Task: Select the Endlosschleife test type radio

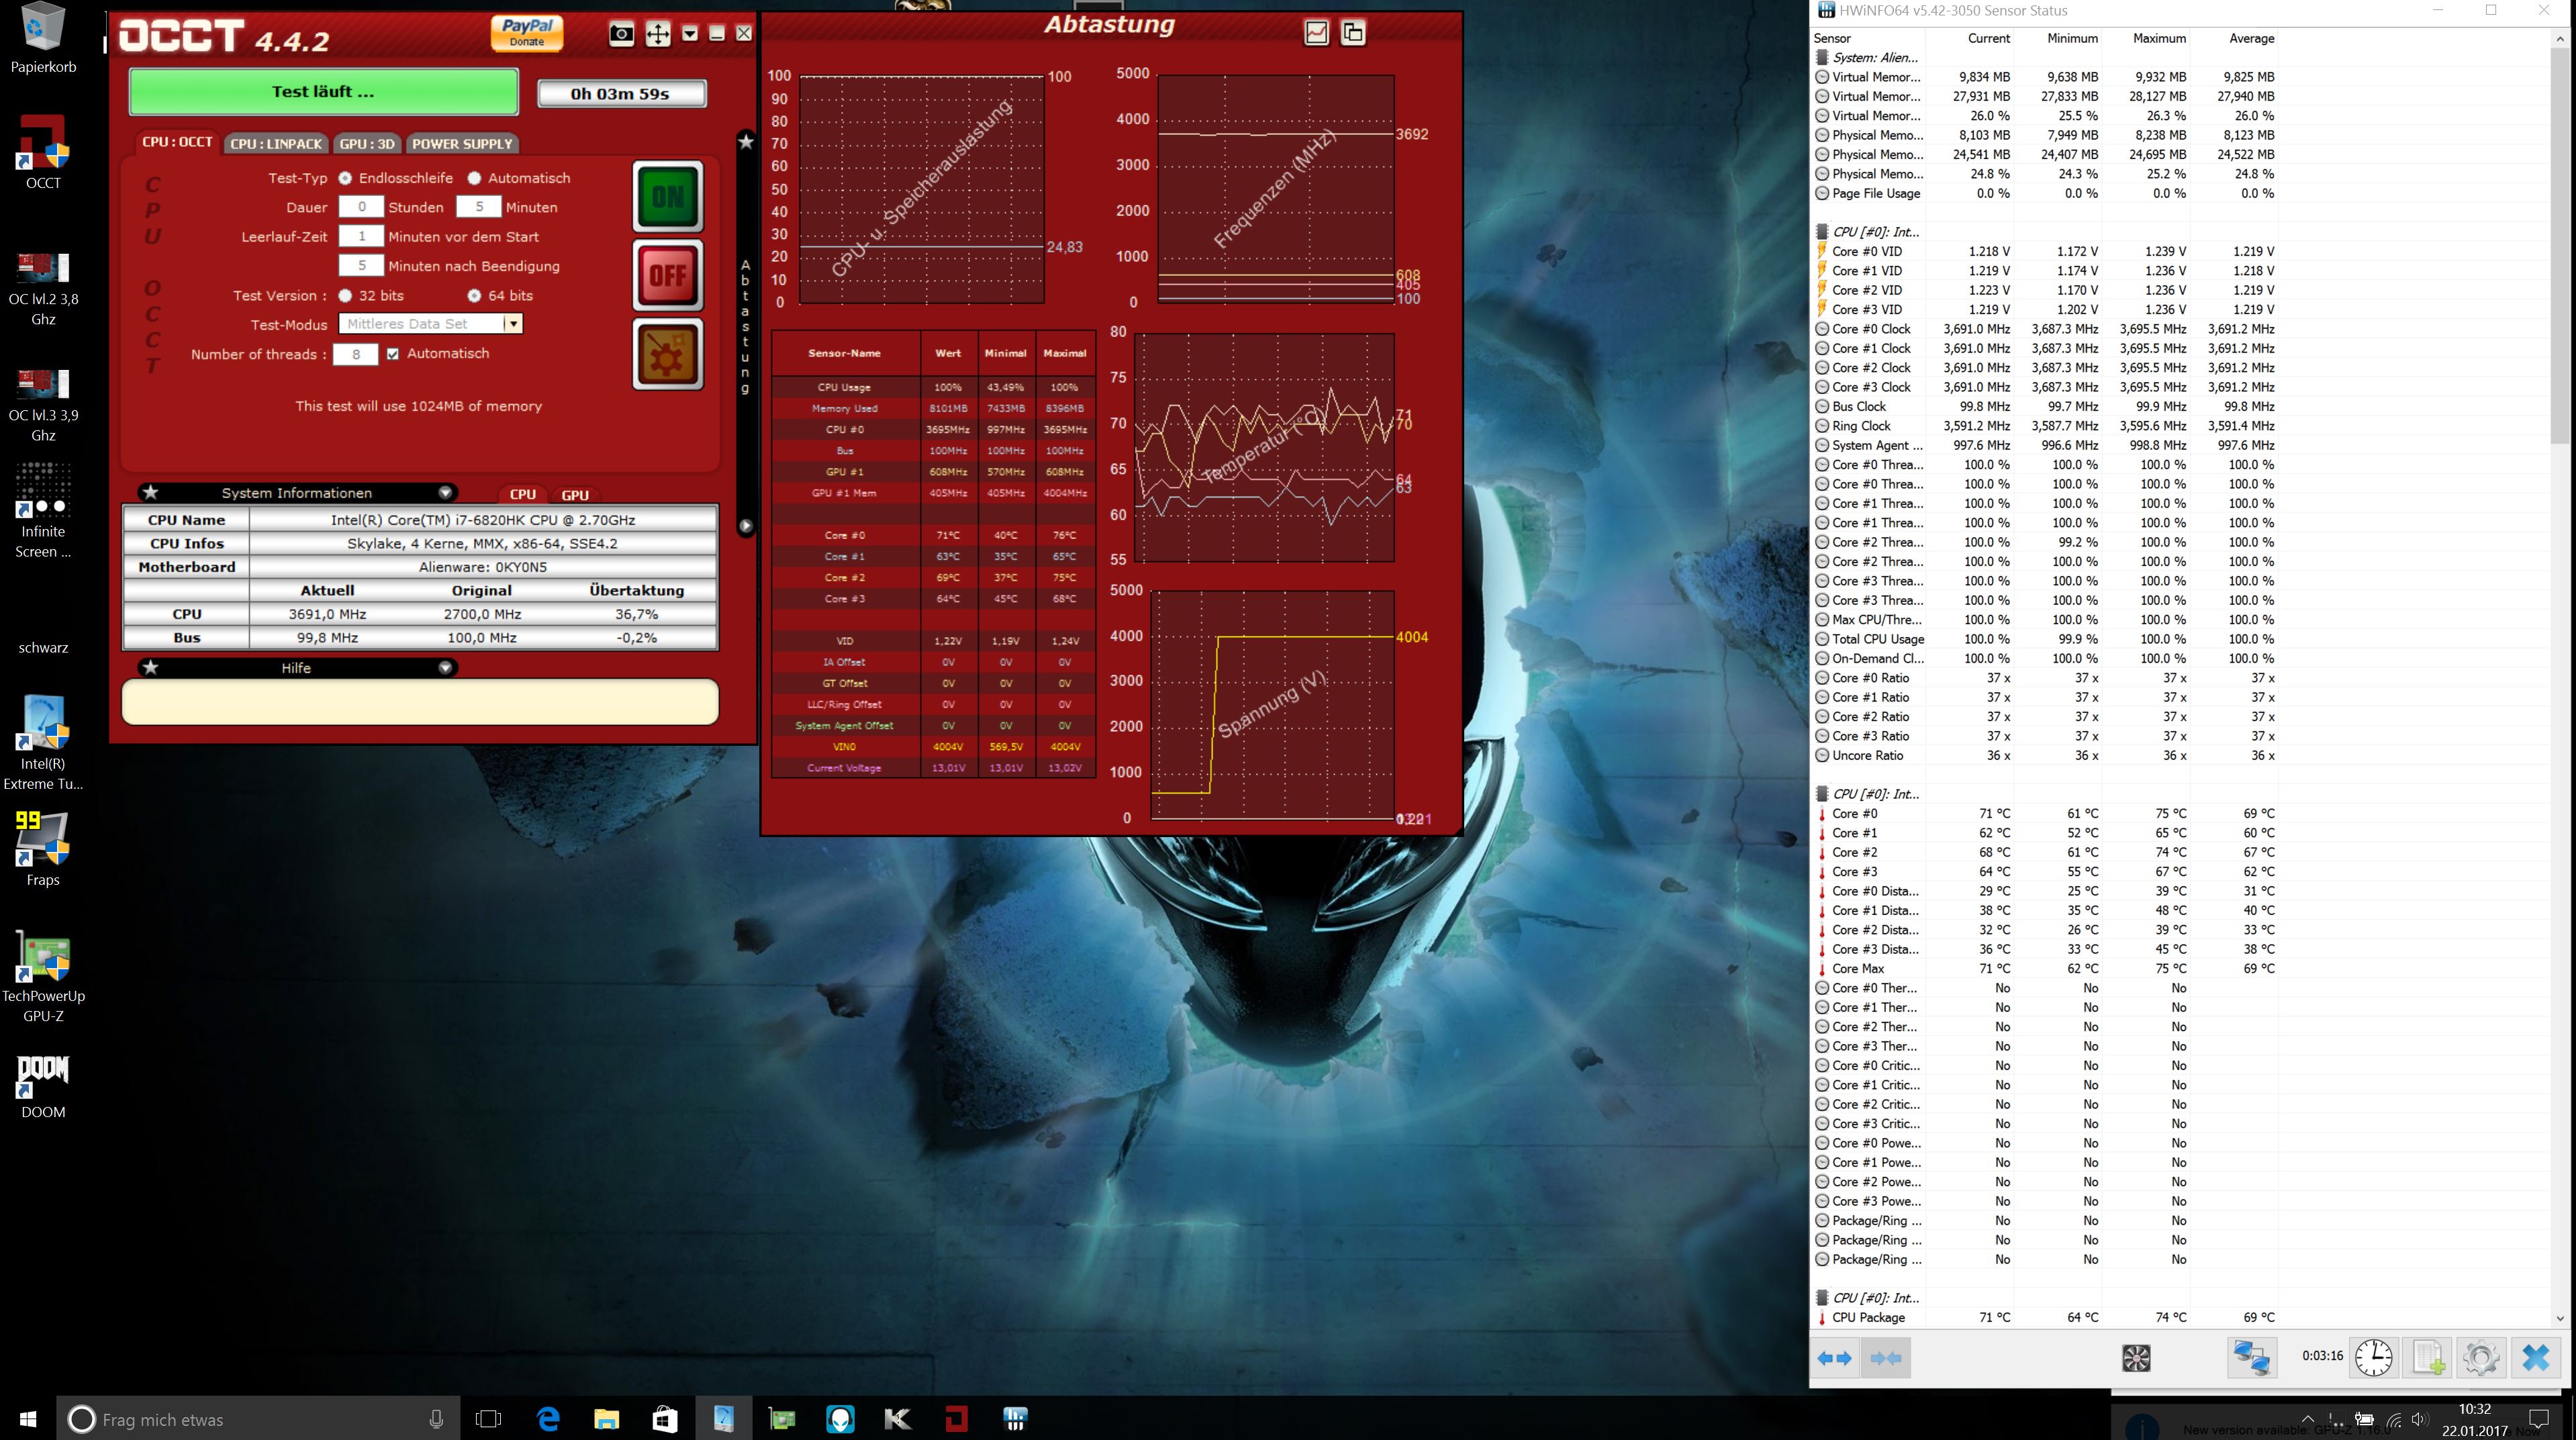Action: point(345,178)
